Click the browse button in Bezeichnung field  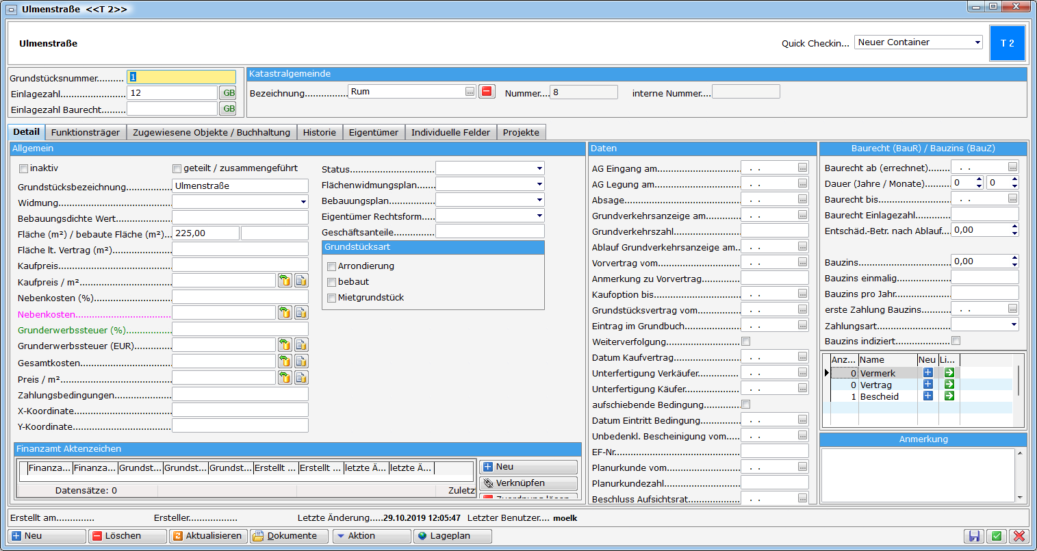tap(470, 92)
